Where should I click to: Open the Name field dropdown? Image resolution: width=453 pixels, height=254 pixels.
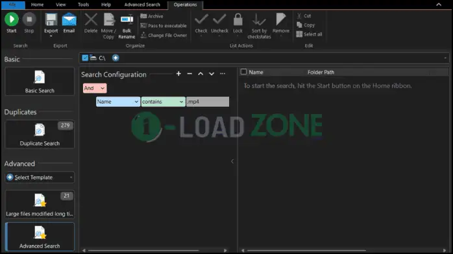pyautogui.click(x=118, y=102)
